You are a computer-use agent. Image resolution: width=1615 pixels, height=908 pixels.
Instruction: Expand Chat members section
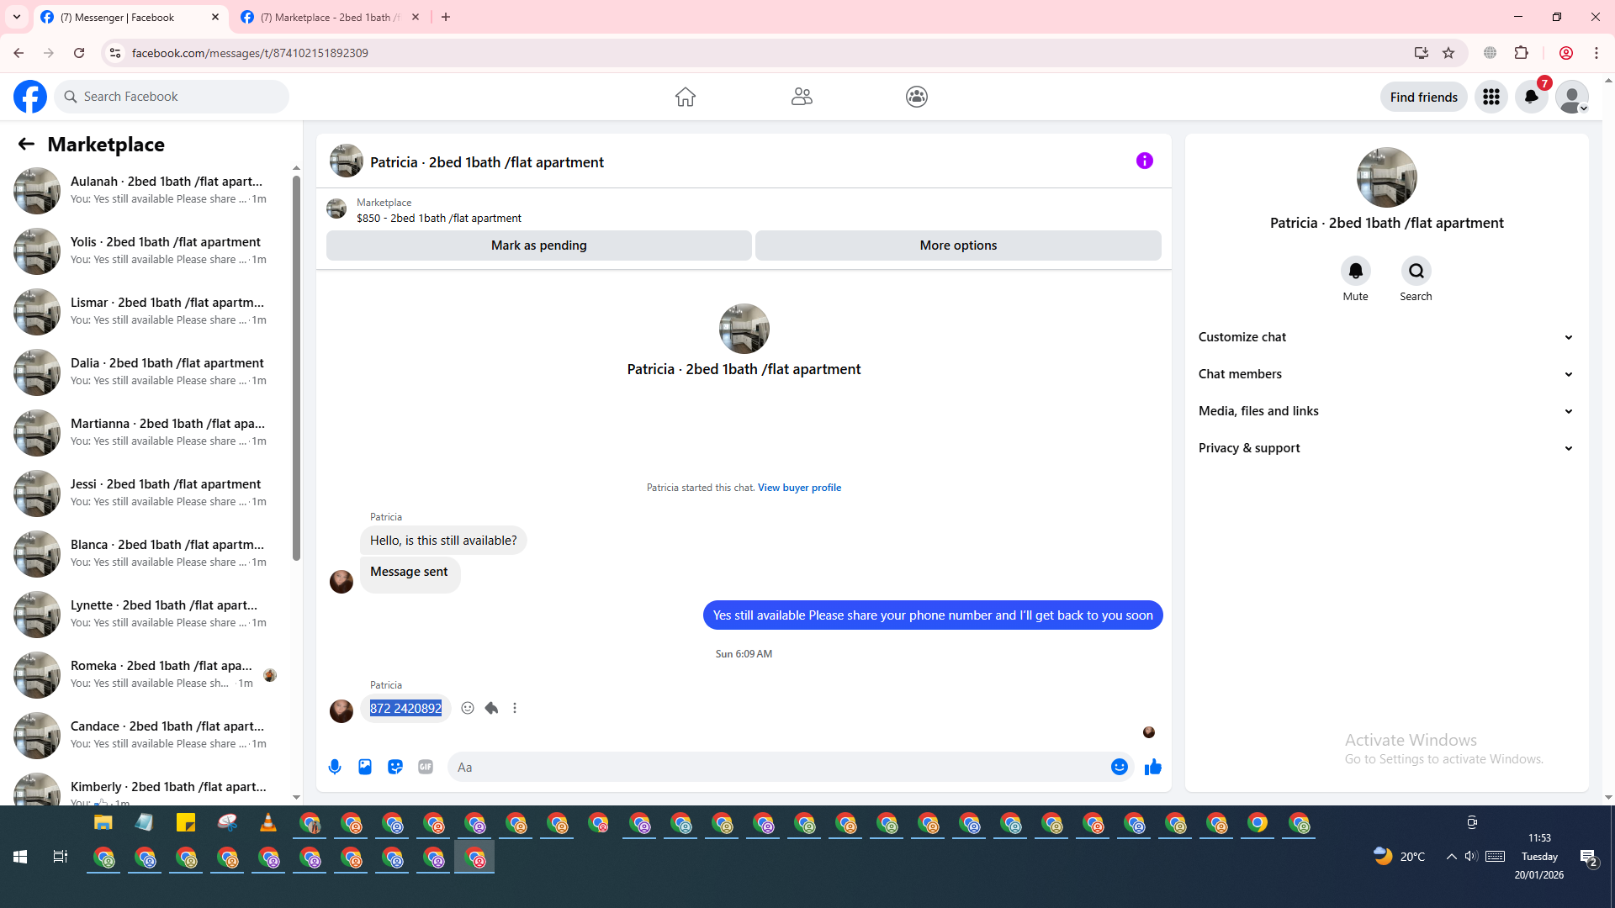1386,374
